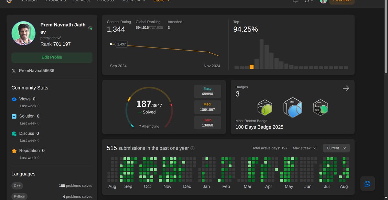The height and width of the screenshot is (200, 388).
Task: Click the Rank 701,197 text
Action: 56,44
